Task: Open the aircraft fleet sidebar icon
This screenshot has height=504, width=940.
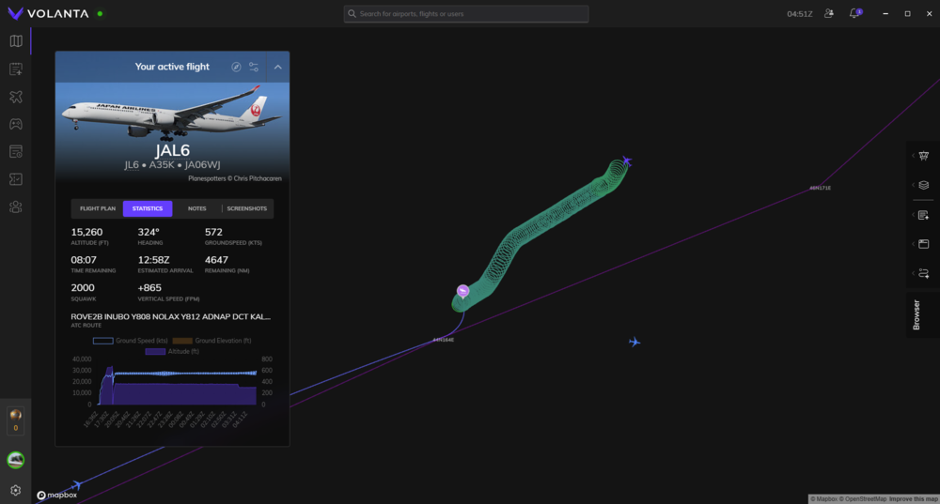Action: (15, 97)
